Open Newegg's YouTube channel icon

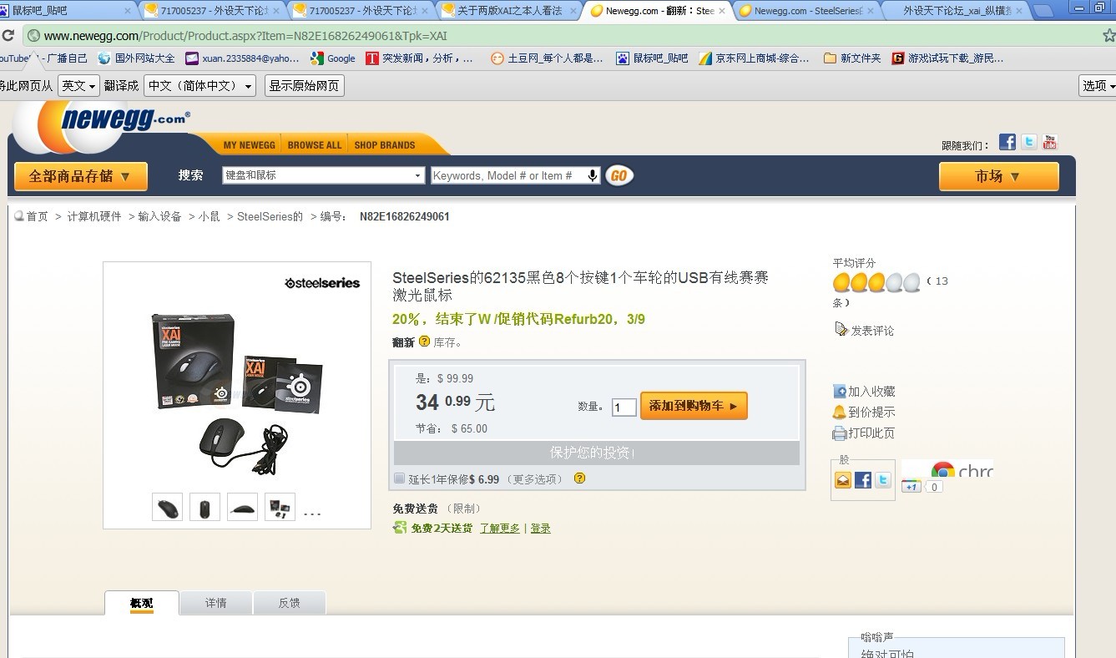pyautogui.click(x=1049, y=142)
